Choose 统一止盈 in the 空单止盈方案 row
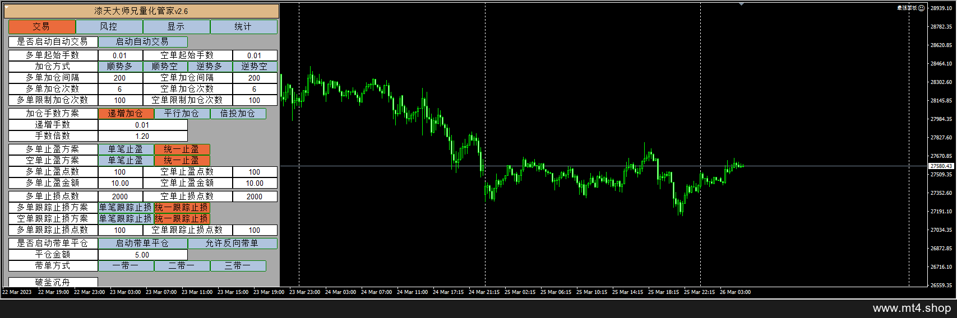 (182, 160)
